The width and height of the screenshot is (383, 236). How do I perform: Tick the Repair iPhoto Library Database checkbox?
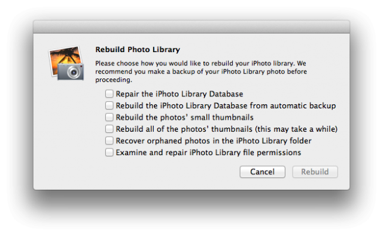point(109,93)
